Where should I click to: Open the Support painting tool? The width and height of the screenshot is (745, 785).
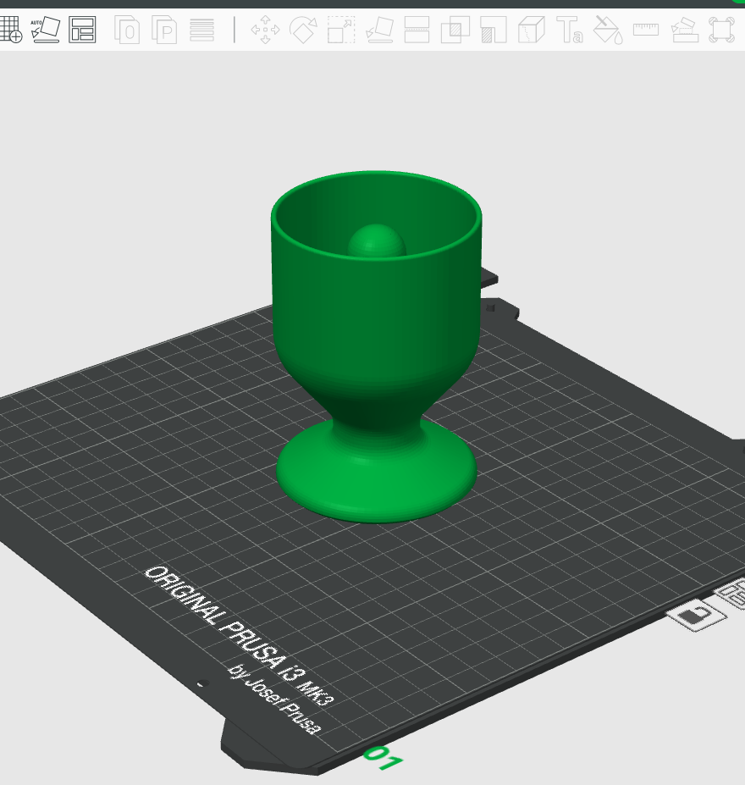point(494,30)
